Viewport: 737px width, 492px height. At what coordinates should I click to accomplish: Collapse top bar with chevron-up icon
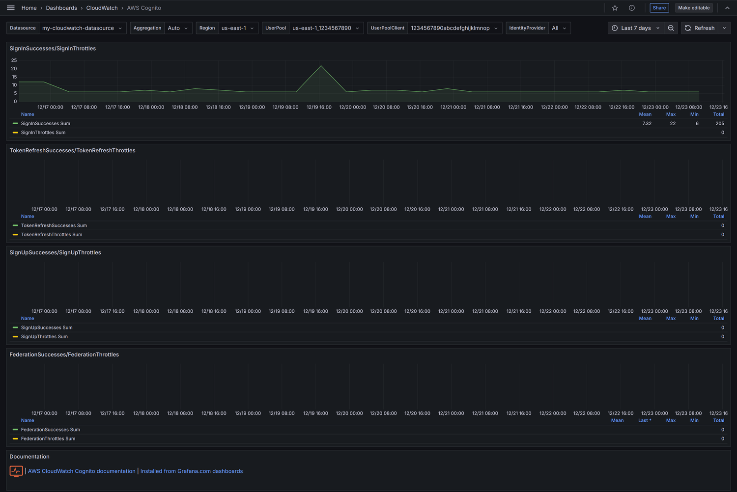pyautogui.click(x=727, y=8)
